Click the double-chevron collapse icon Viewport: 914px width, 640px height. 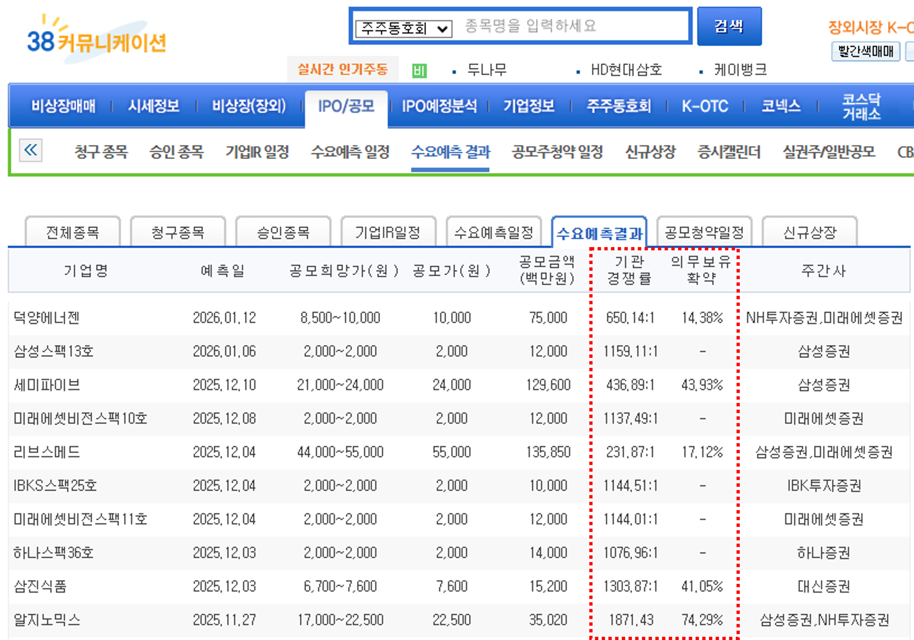(x=31, y=150)
